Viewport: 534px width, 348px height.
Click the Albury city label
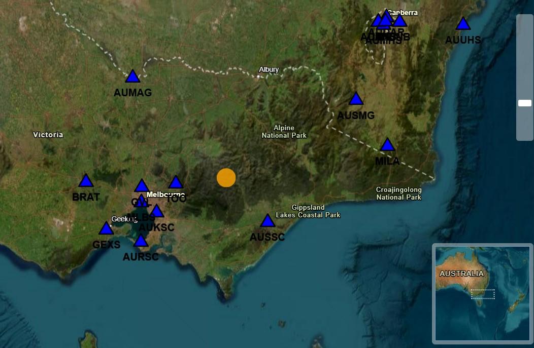pos(269,69)
